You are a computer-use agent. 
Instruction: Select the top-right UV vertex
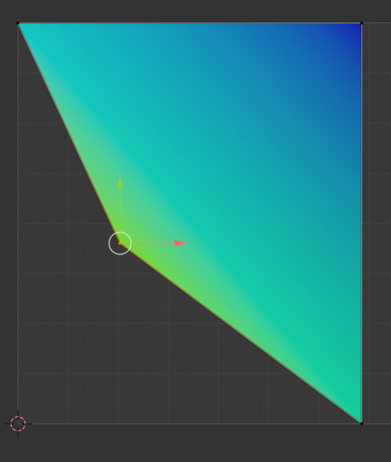tap(362, 23)
